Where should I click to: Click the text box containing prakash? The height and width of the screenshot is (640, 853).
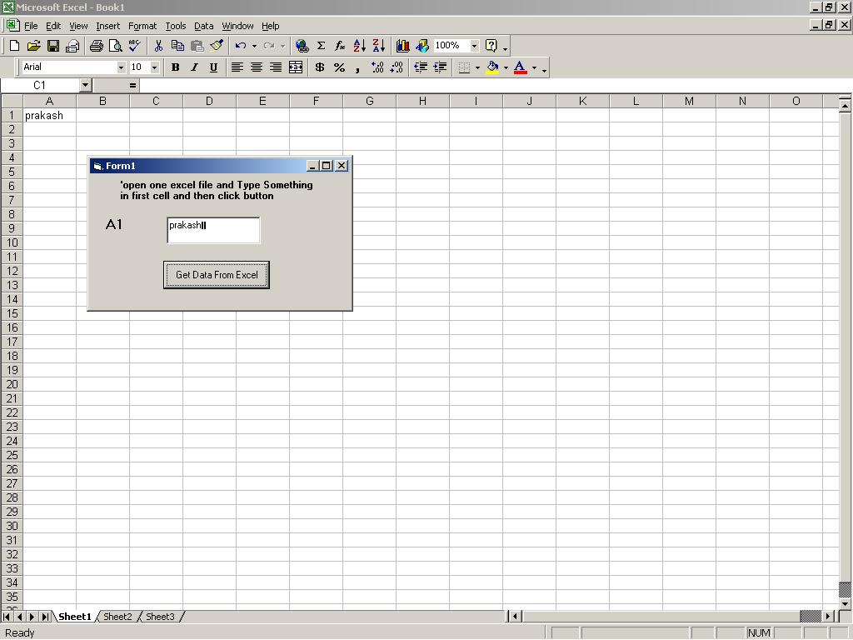pos(213,230)
